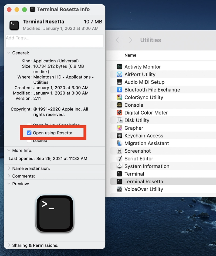The width and height of the screenshot is (216, 256).
Task: Click the Script Editor icon
Action: pyautogui.click(x=119, y=159)
